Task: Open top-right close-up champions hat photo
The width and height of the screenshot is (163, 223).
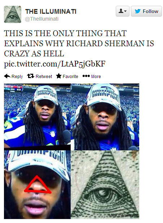Action: 105,117
